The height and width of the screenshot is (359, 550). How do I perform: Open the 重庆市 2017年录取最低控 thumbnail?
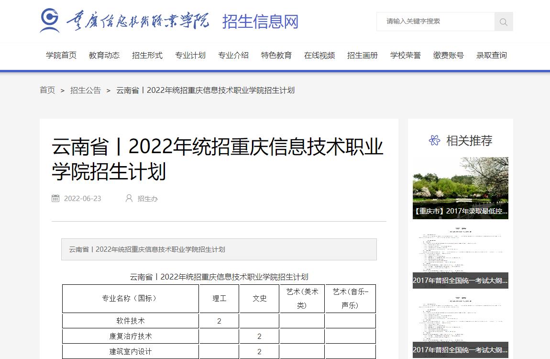pos(460,188)
